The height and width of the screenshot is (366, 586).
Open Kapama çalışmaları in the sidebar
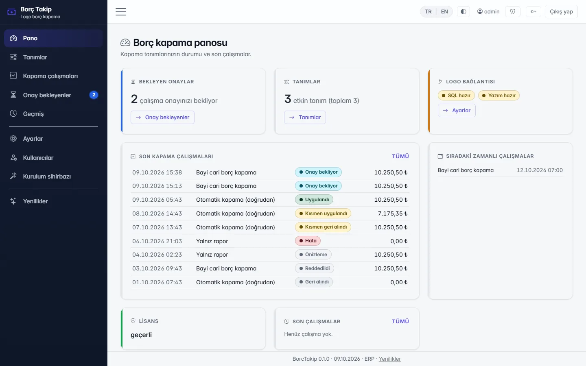[53, 76]
